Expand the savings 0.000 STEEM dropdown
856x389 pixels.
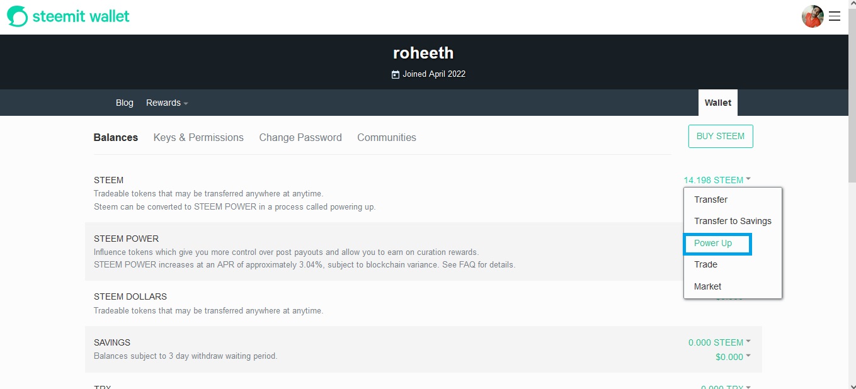click(x=719, y=342)
